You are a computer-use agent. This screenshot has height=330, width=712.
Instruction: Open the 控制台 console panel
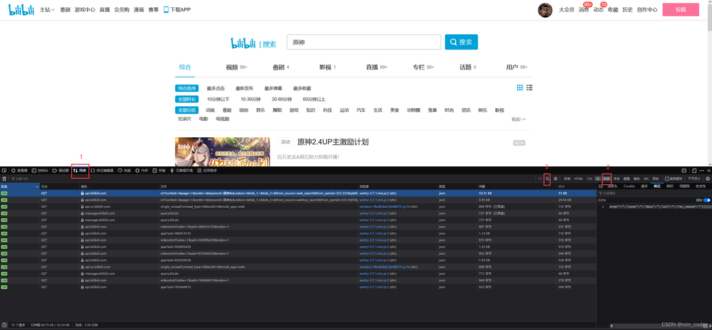(40, 171)
